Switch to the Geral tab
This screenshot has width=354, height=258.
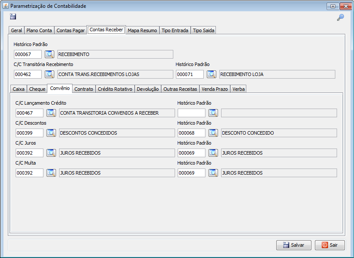17,30
